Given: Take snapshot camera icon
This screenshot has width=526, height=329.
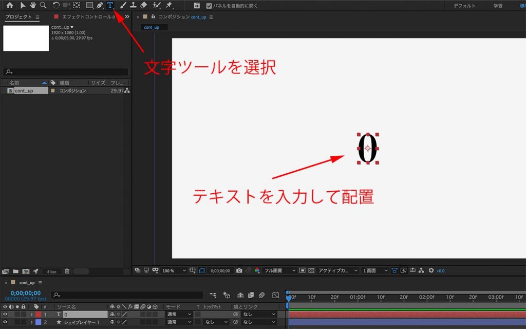Looking at the screenshot, I should [239, 270].
